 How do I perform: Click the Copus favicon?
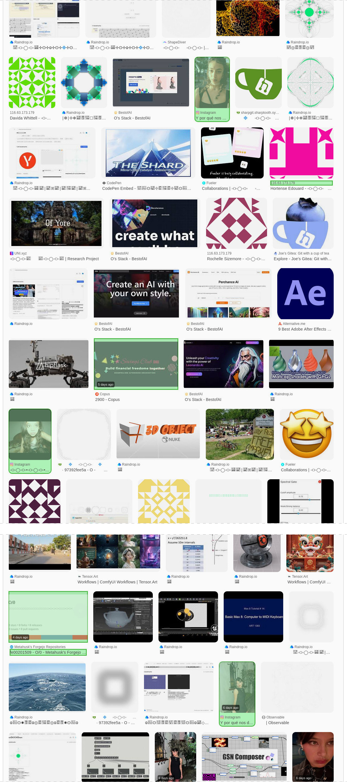[97, 394]
